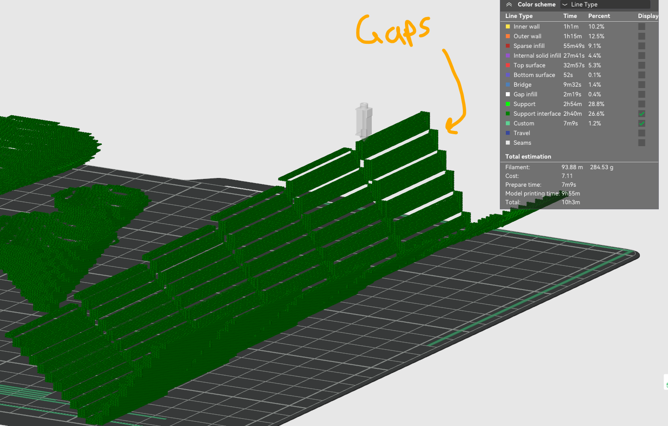Viewport: 668px width, 426px height.
Task: Click the Travel row label
Action: (522, 133)
